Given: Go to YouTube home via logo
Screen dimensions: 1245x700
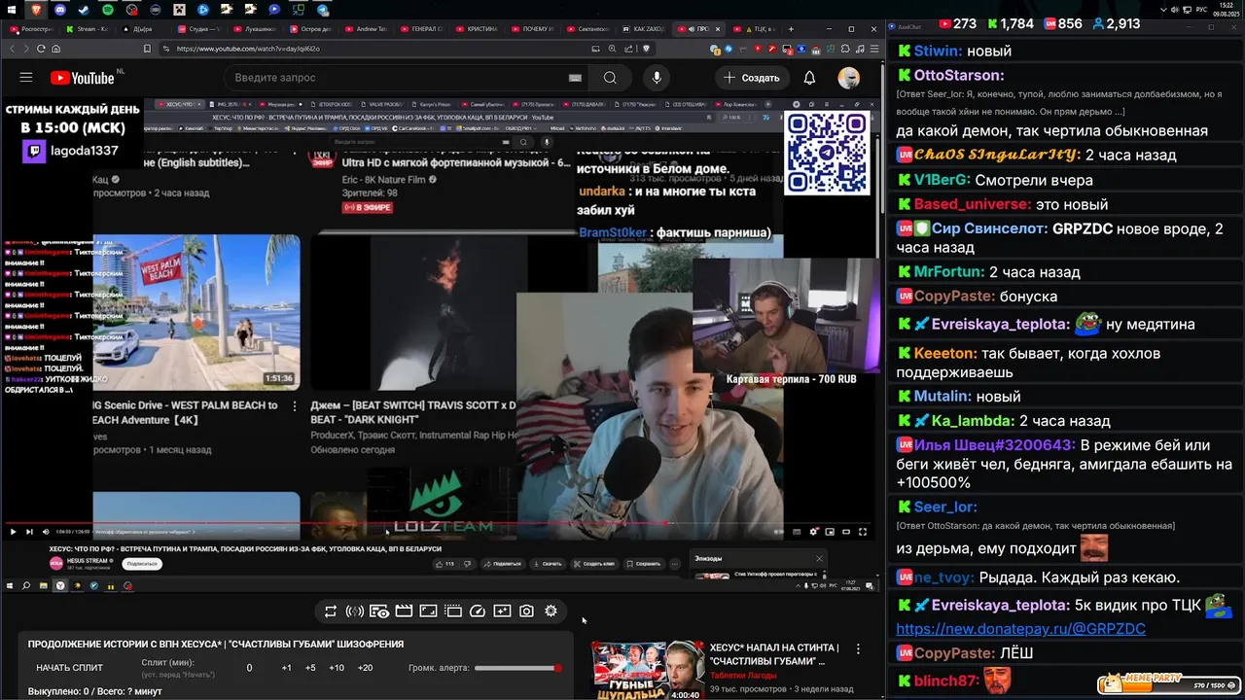Looking at the screenshot, I should tap(82, 78).
